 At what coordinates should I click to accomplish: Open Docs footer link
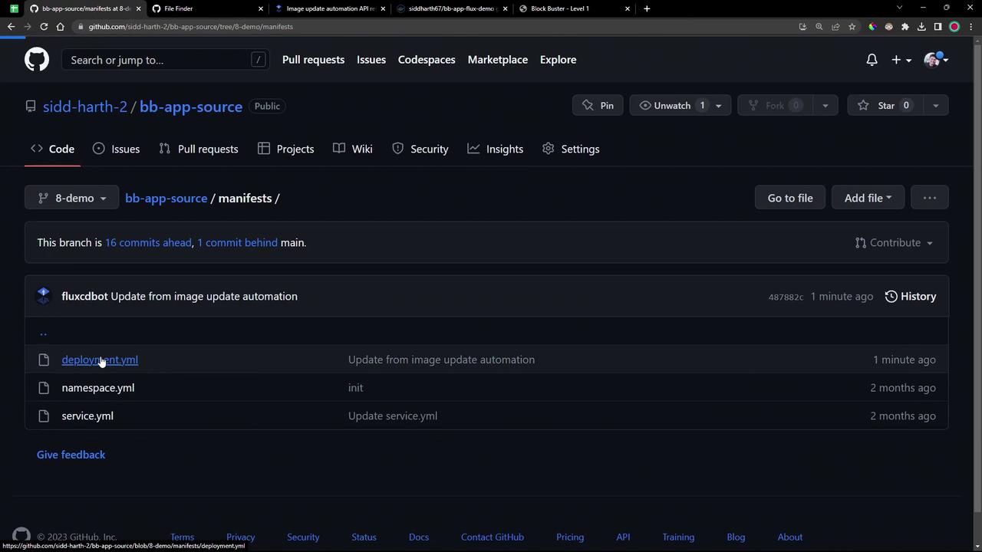coord(419,537)
